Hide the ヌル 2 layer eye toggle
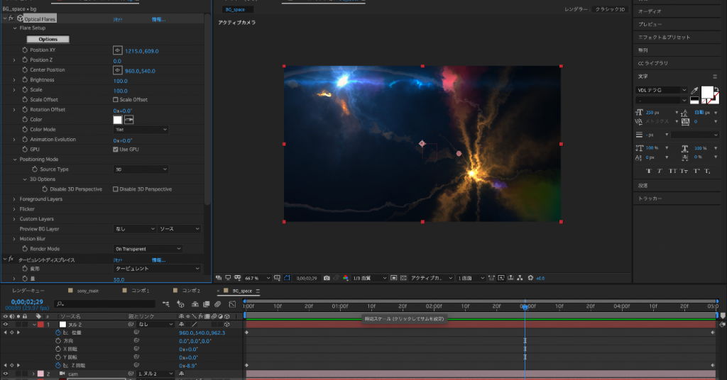Screen dimensions: 727x380 coord(6,325)
